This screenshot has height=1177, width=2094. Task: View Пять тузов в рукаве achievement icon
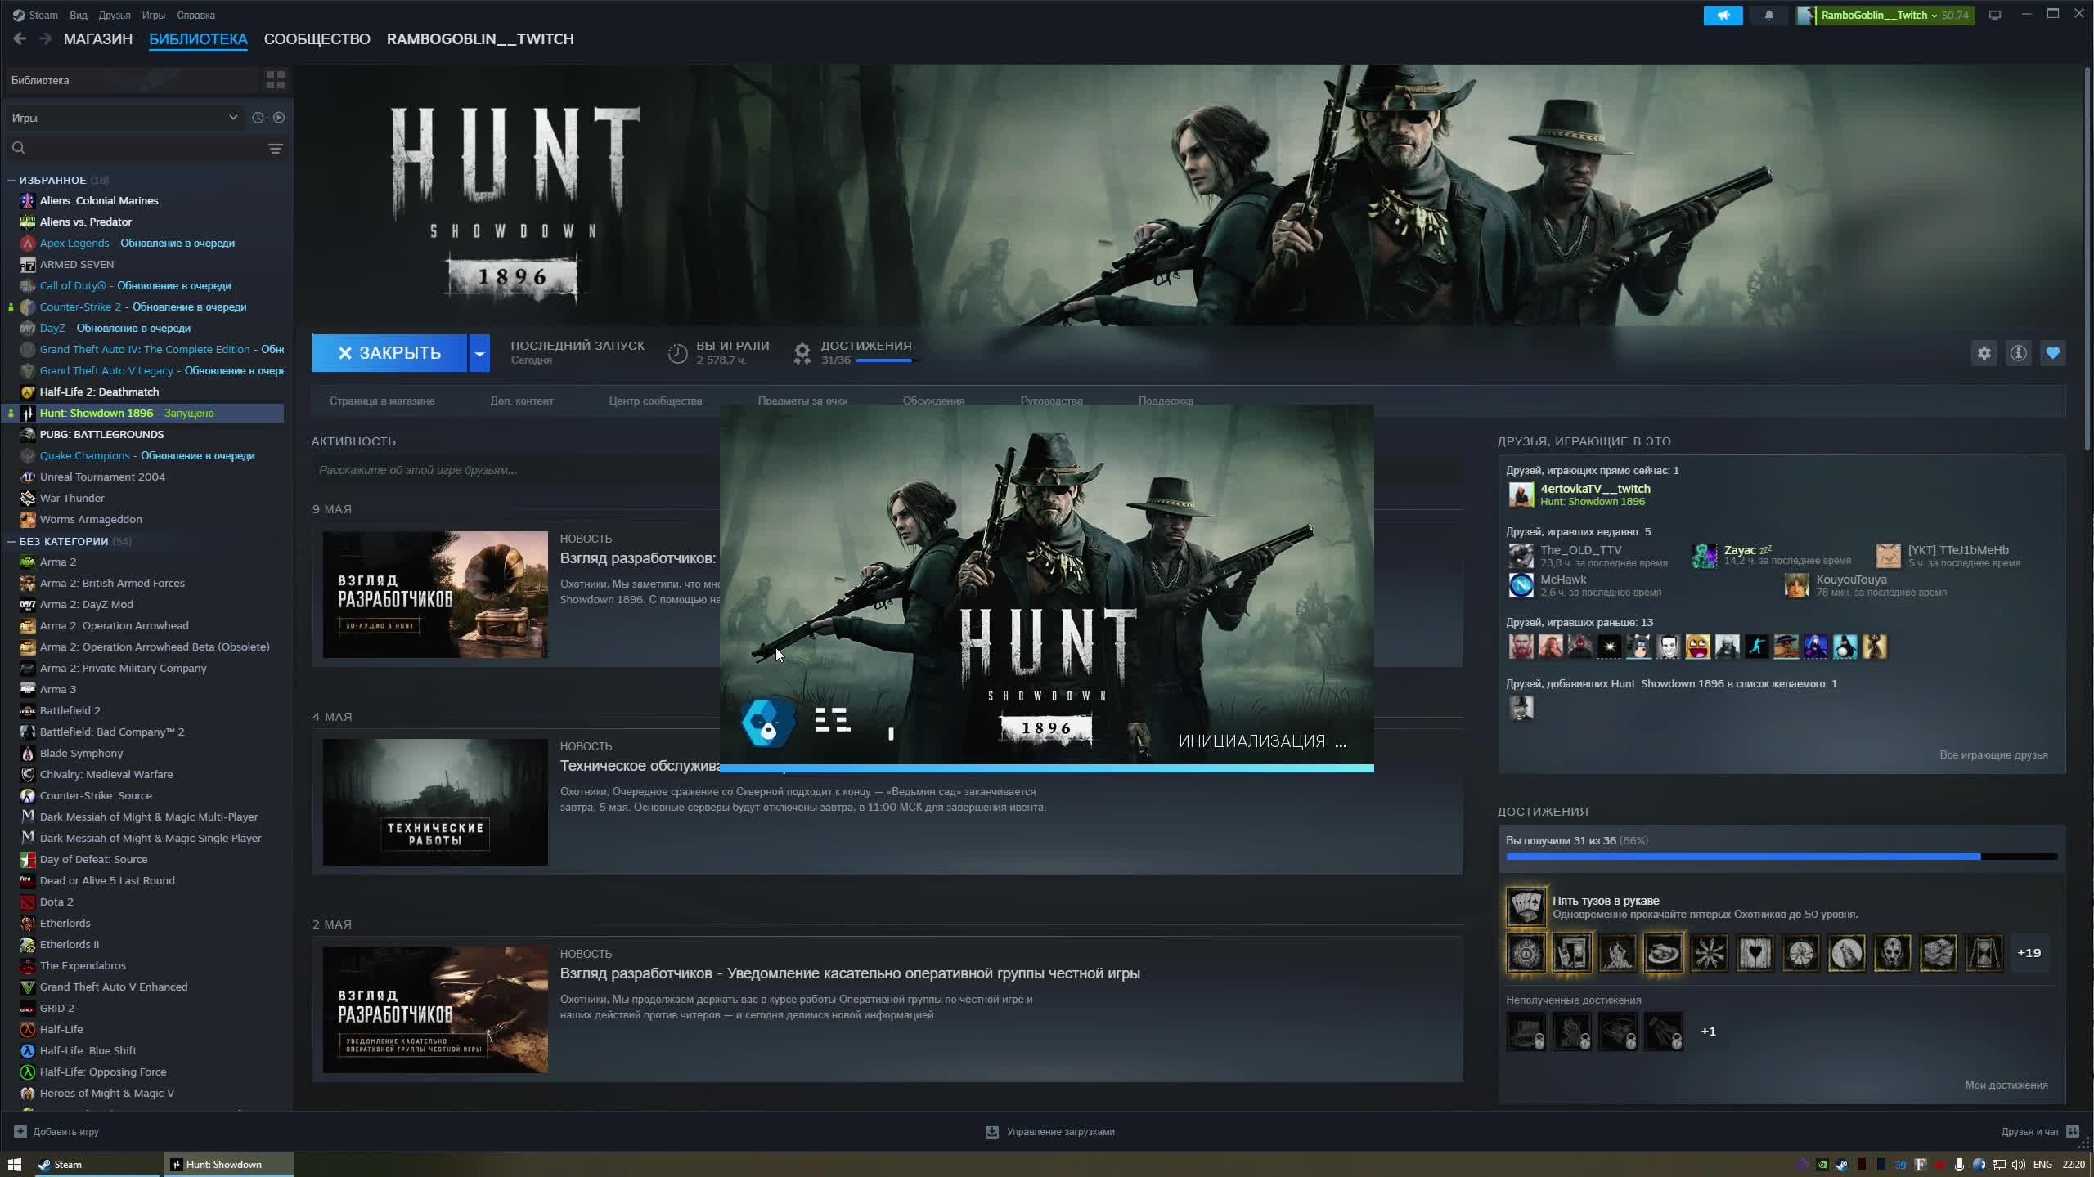pyautogui.click(x=1526, y=906)
